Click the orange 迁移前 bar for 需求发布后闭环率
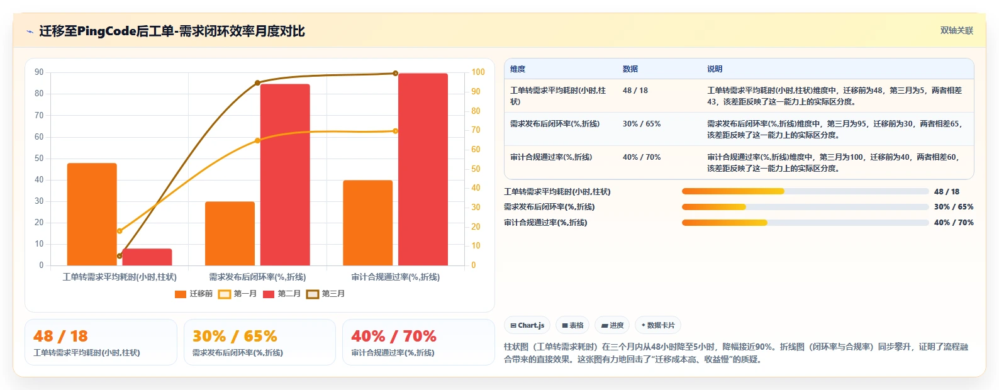The height and width of the screenshot is (390, 999). 230,233
